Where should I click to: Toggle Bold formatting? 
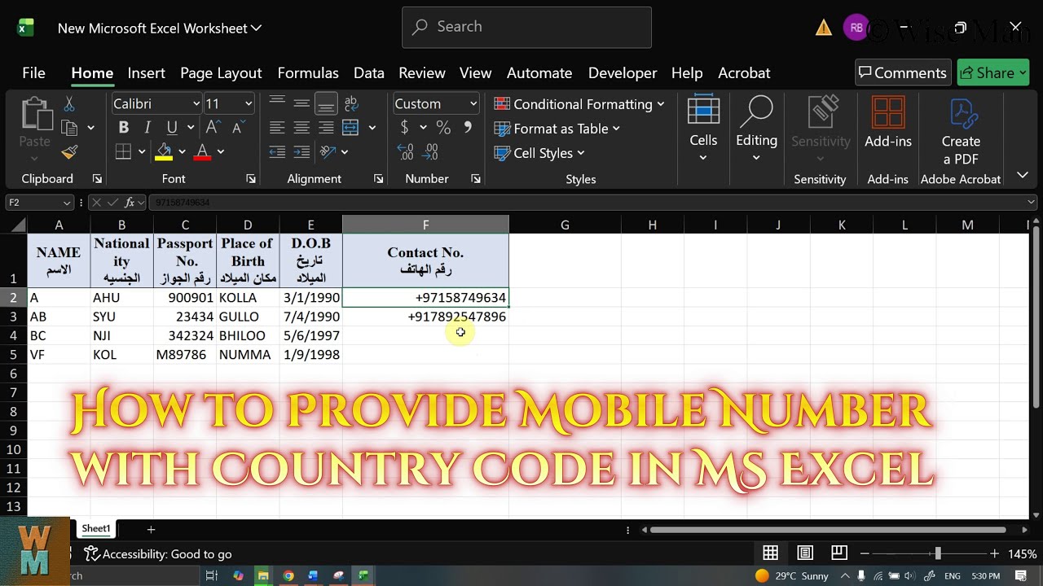coord(124,128)
